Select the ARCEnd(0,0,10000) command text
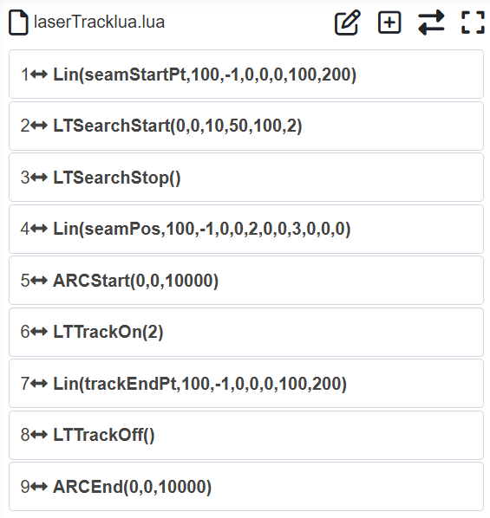The width and height of the screenshot is (490, 518). (x=133, y=487)
